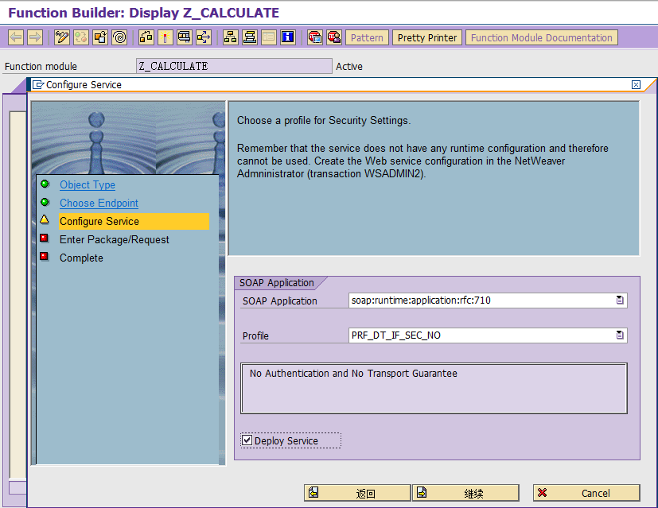Click the red status square beside Complete

pyautogui.click(x=45, y=258)
